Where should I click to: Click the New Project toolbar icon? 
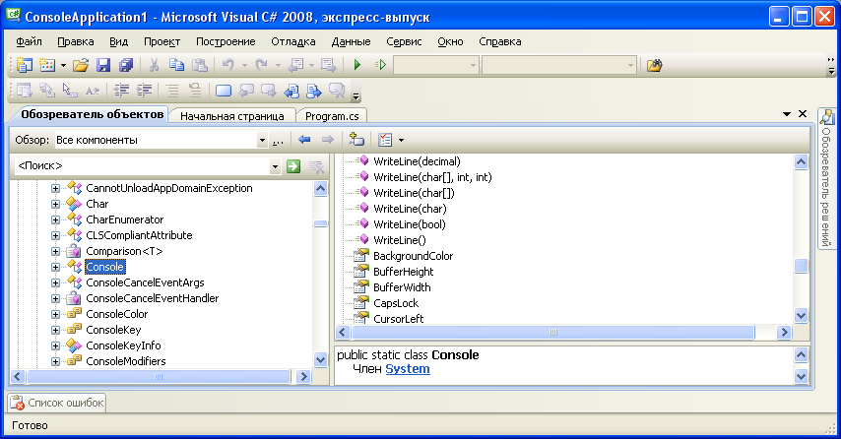pos(25,65)
